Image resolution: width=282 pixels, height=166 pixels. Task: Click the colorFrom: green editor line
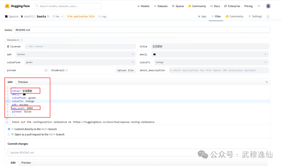(24, 98)
